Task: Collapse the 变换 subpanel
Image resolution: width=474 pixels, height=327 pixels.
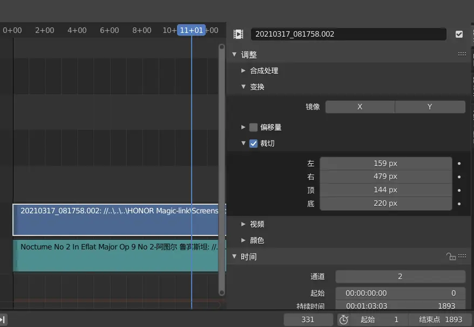Action: pyautogui.click(x=243, y=87)
